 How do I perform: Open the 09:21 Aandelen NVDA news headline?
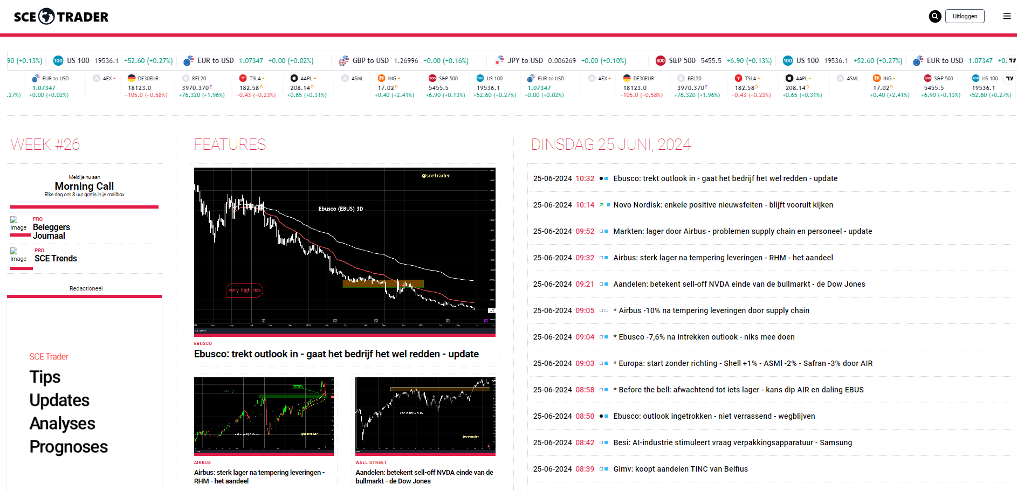point(739,284)
